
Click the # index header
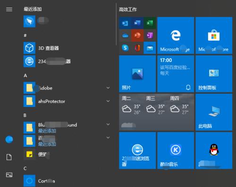[25, 36]
